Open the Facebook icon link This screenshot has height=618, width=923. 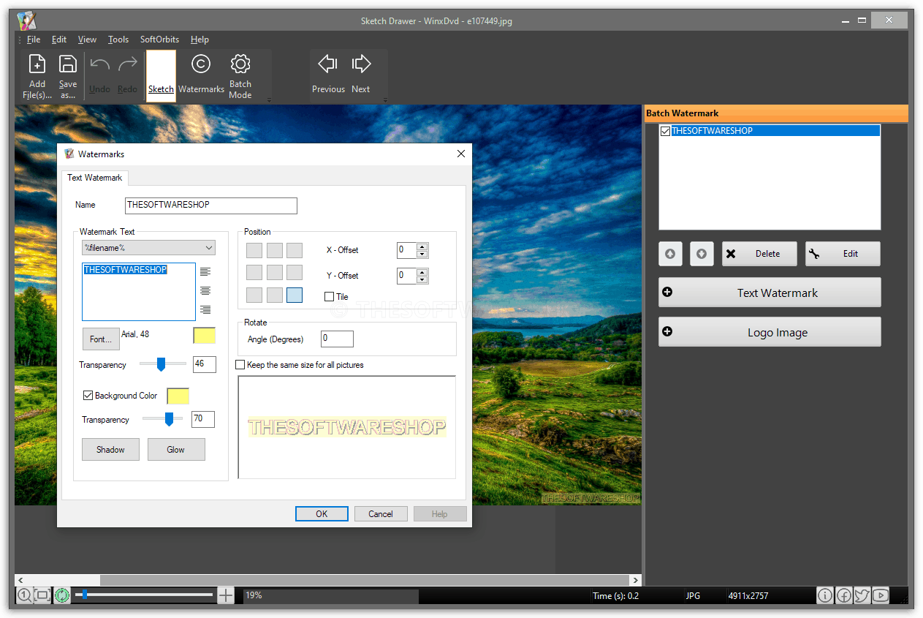pyautogui.click(x=843, y=596)
